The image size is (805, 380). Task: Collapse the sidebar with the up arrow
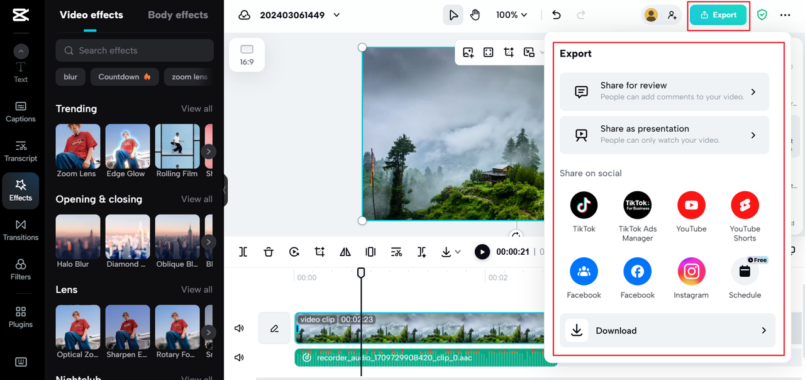point(21,52)
